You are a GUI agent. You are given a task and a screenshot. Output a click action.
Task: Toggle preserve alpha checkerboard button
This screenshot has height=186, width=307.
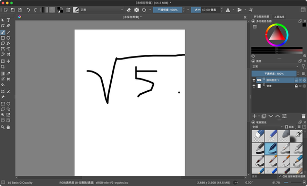point(137,10)
